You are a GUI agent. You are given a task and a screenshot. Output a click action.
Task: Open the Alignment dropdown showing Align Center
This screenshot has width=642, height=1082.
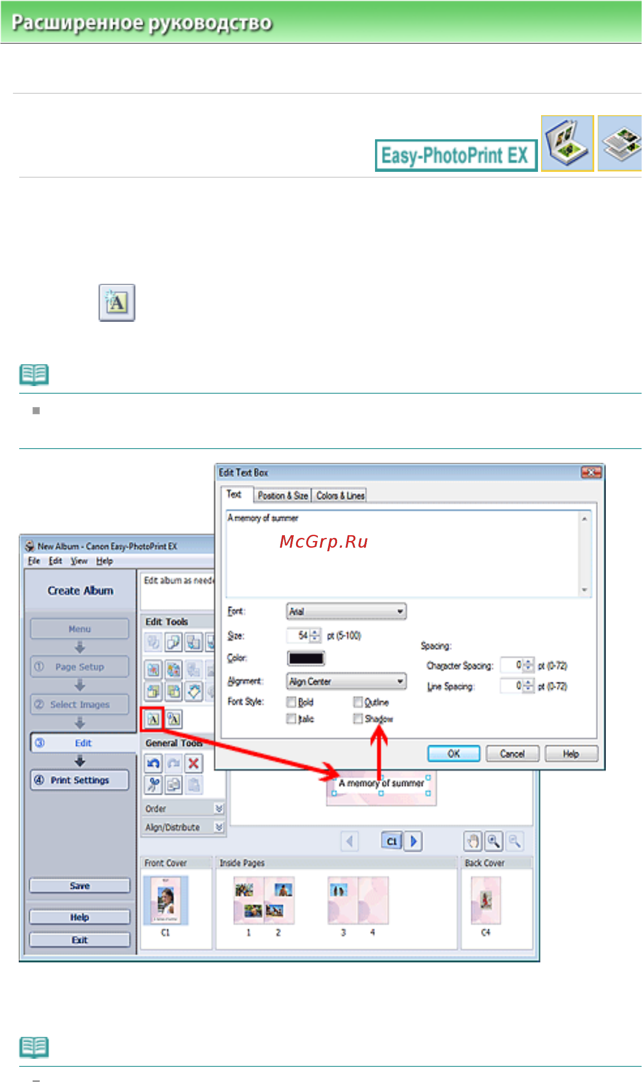point(346,682)
